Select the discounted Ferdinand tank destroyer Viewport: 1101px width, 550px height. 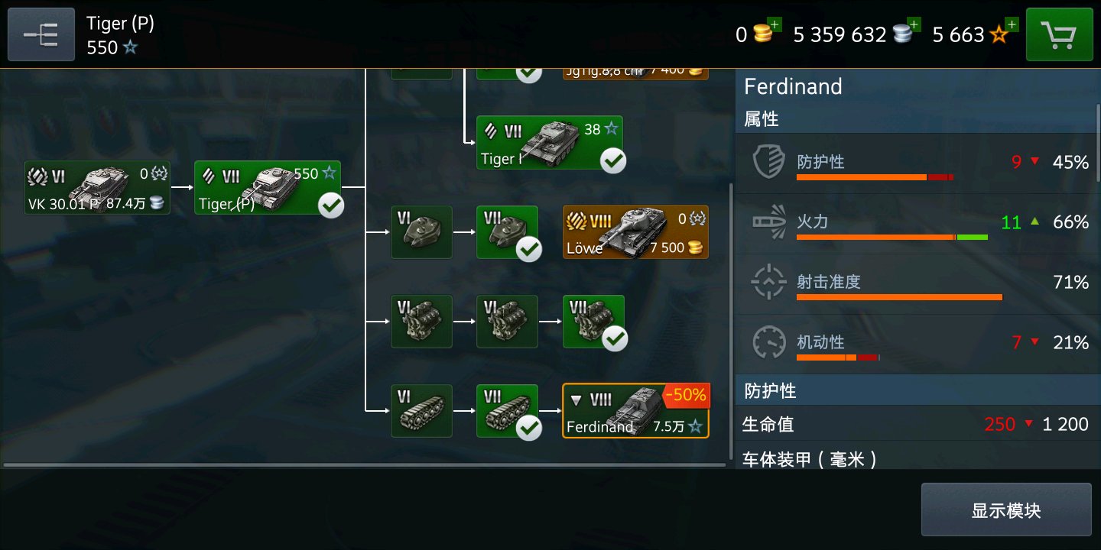(x=636, y=411)
